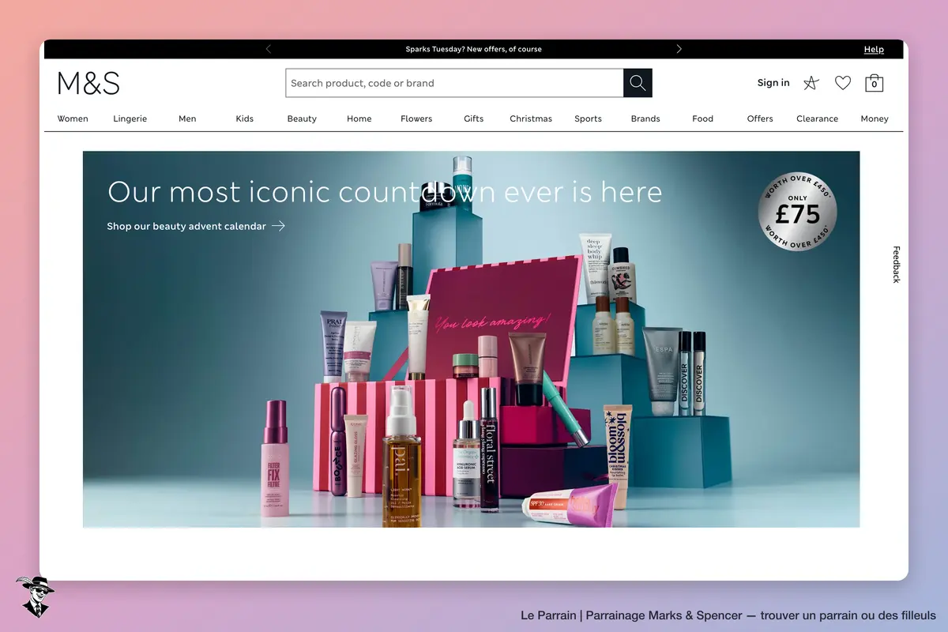Open the Home menu
This screenshot has height=632, width=948.
(359, 118)
